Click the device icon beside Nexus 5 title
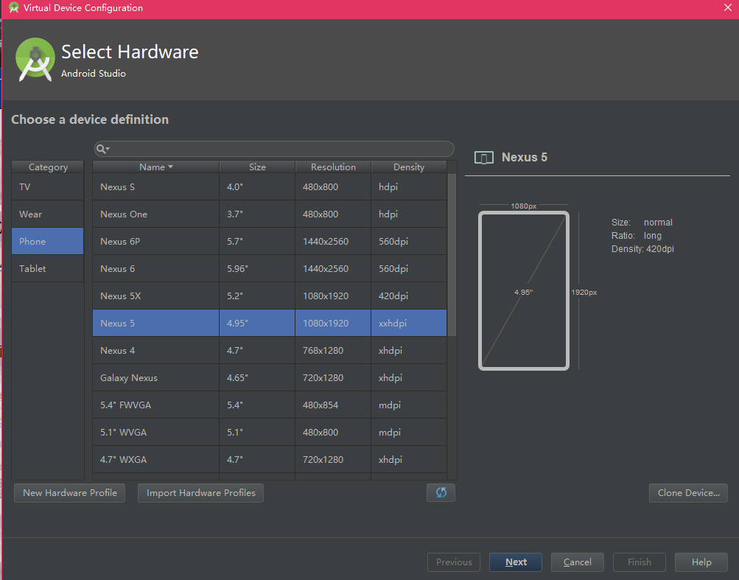The image size is (739, 580). 484,158
